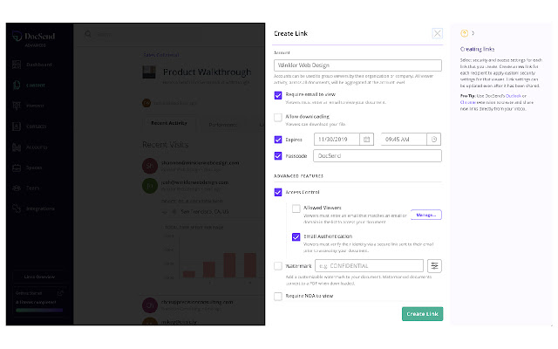Enable the Allow downloading checkbox
Viewport: 558px width, 349px height.
[278, 117]
